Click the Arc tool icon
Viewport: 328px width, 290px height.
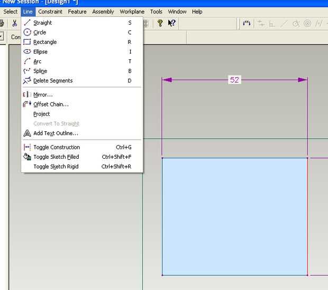pyautogui.click(x=27, y=61)
